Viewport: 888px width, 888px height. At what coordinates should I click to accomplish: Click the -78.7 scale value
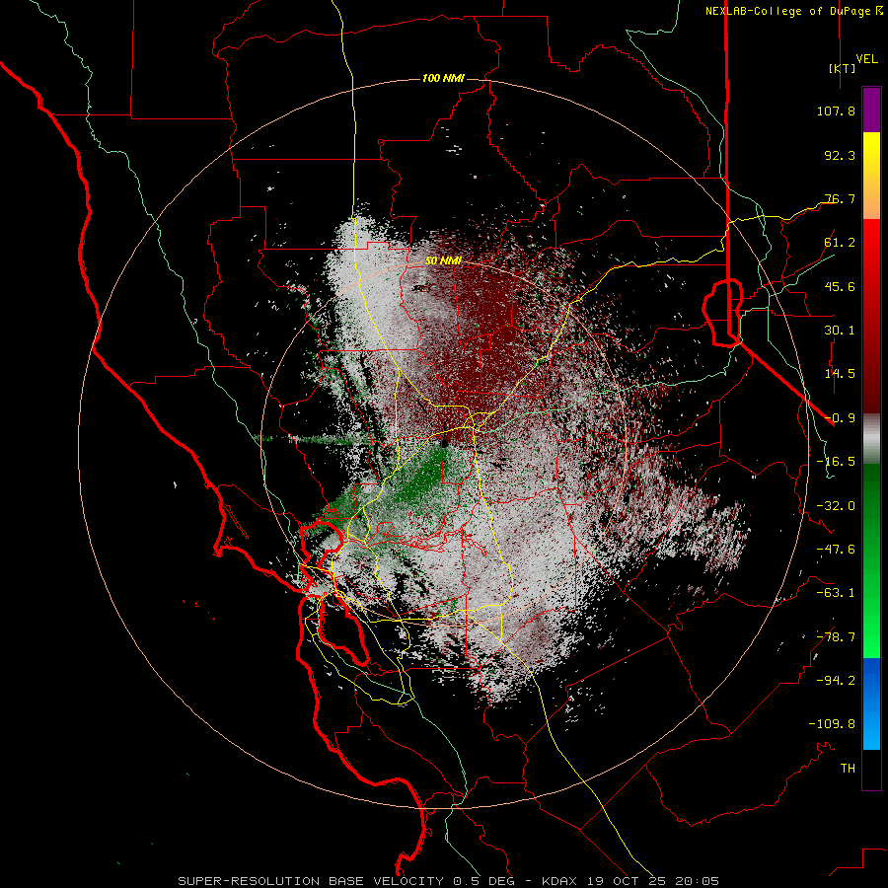836,637
